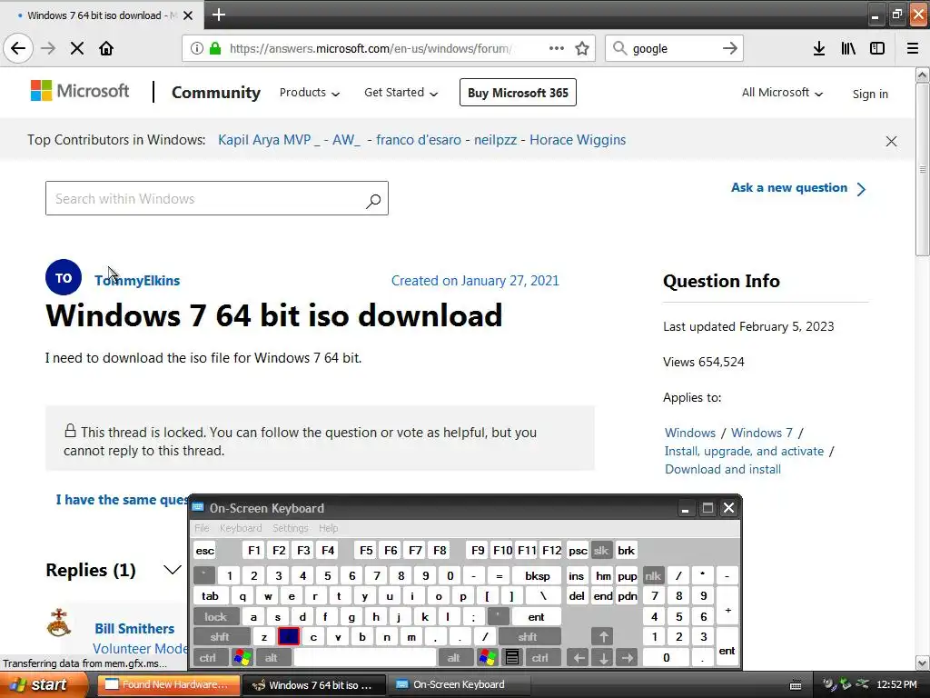Close the Windows 7 64 bit iso tab
930x698 pixels.
coord(188,15)
